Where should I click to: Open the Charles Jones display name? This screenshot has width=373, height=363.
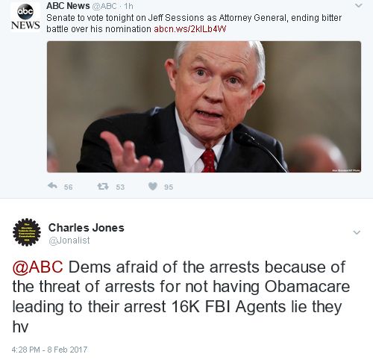[x=87, y=228]
